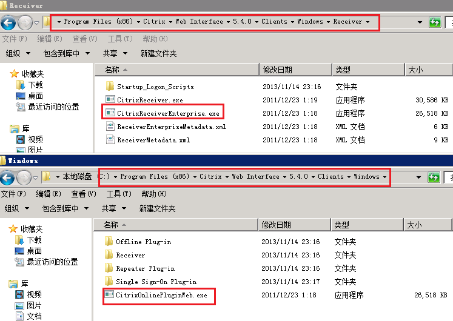
Task: Open address history dropdown in the Windows window
Action: (418, 177)
